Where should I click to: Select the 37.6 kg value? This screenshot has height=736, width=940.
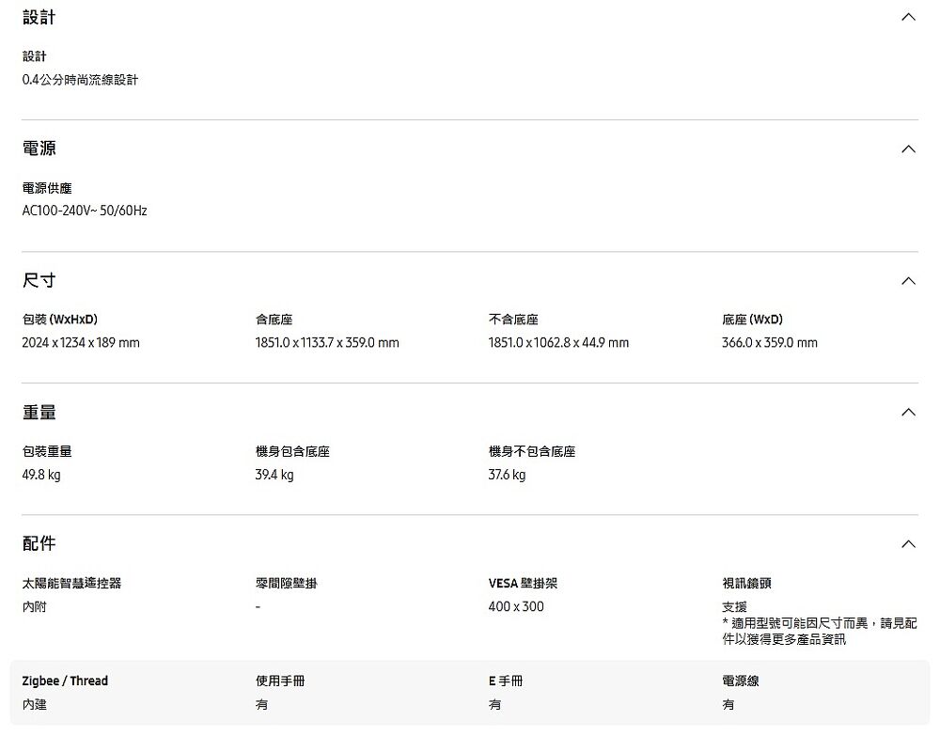[x=508, y=475]
